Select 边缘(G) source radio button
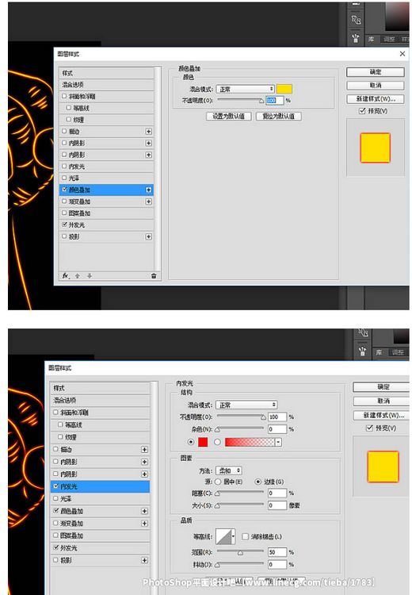 pyautogui.click(x=258, y=482)
